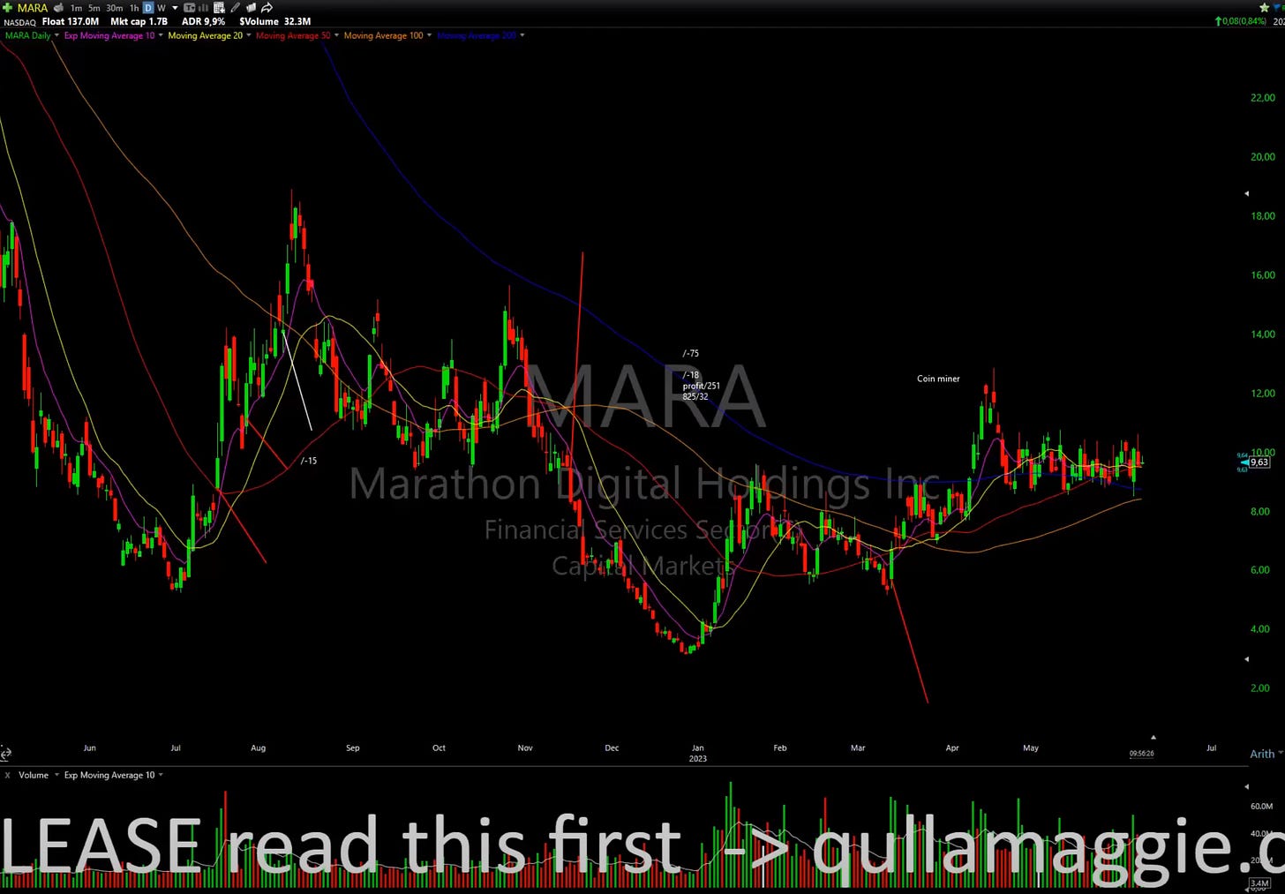The image size is (1285, 894).
Task: Click the 'Mkt cap 1.7B' value
Action: click(139, 21)
